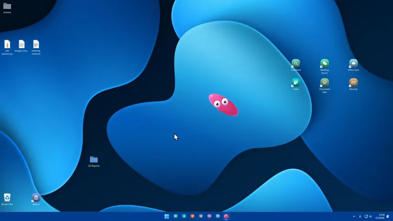The width and height of the screenshot is (393, 221).
Task: Click the orange taskbar app icon
Action: click(x=192, y=216)
